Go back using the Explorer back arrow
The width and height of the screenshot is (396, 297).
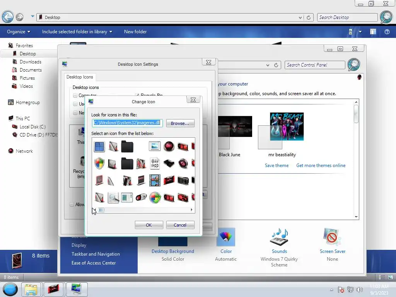tap(8, 17)
